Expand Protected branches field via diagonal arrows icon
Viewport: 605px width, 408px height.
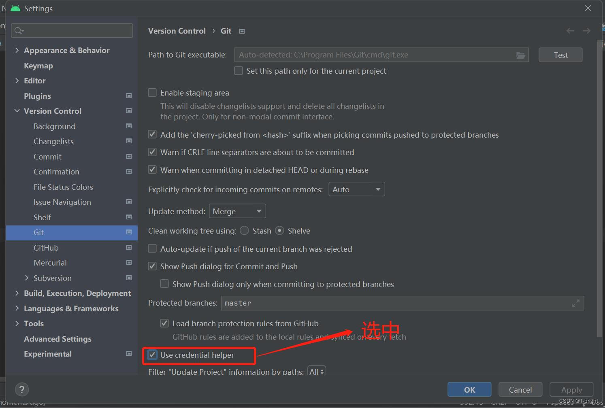pyautogui.click(x=576, y=303)
